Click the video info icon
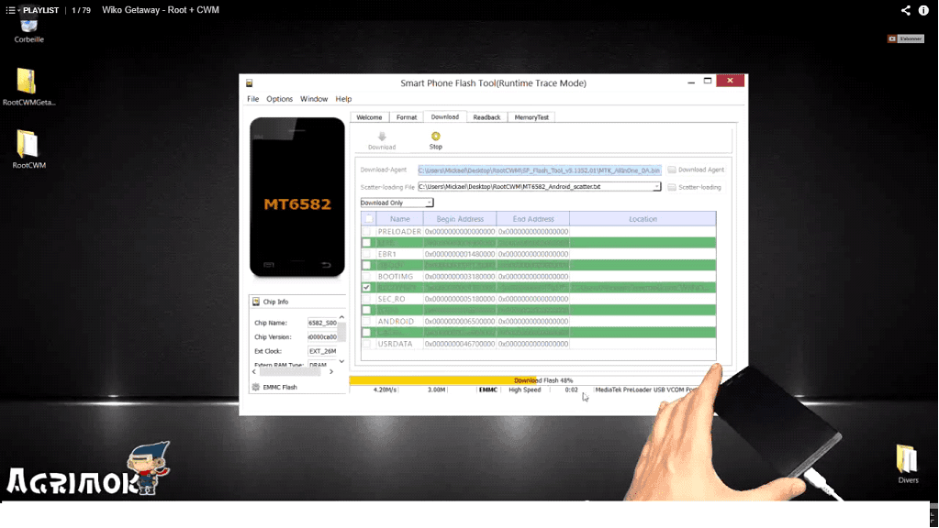The width and height of the screenshot is (939, 528). click(x=923, y=10)
